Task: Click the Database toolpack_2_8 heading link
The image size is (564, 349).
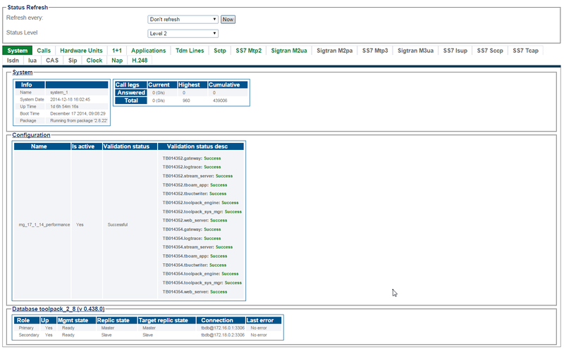Action: 59,309
